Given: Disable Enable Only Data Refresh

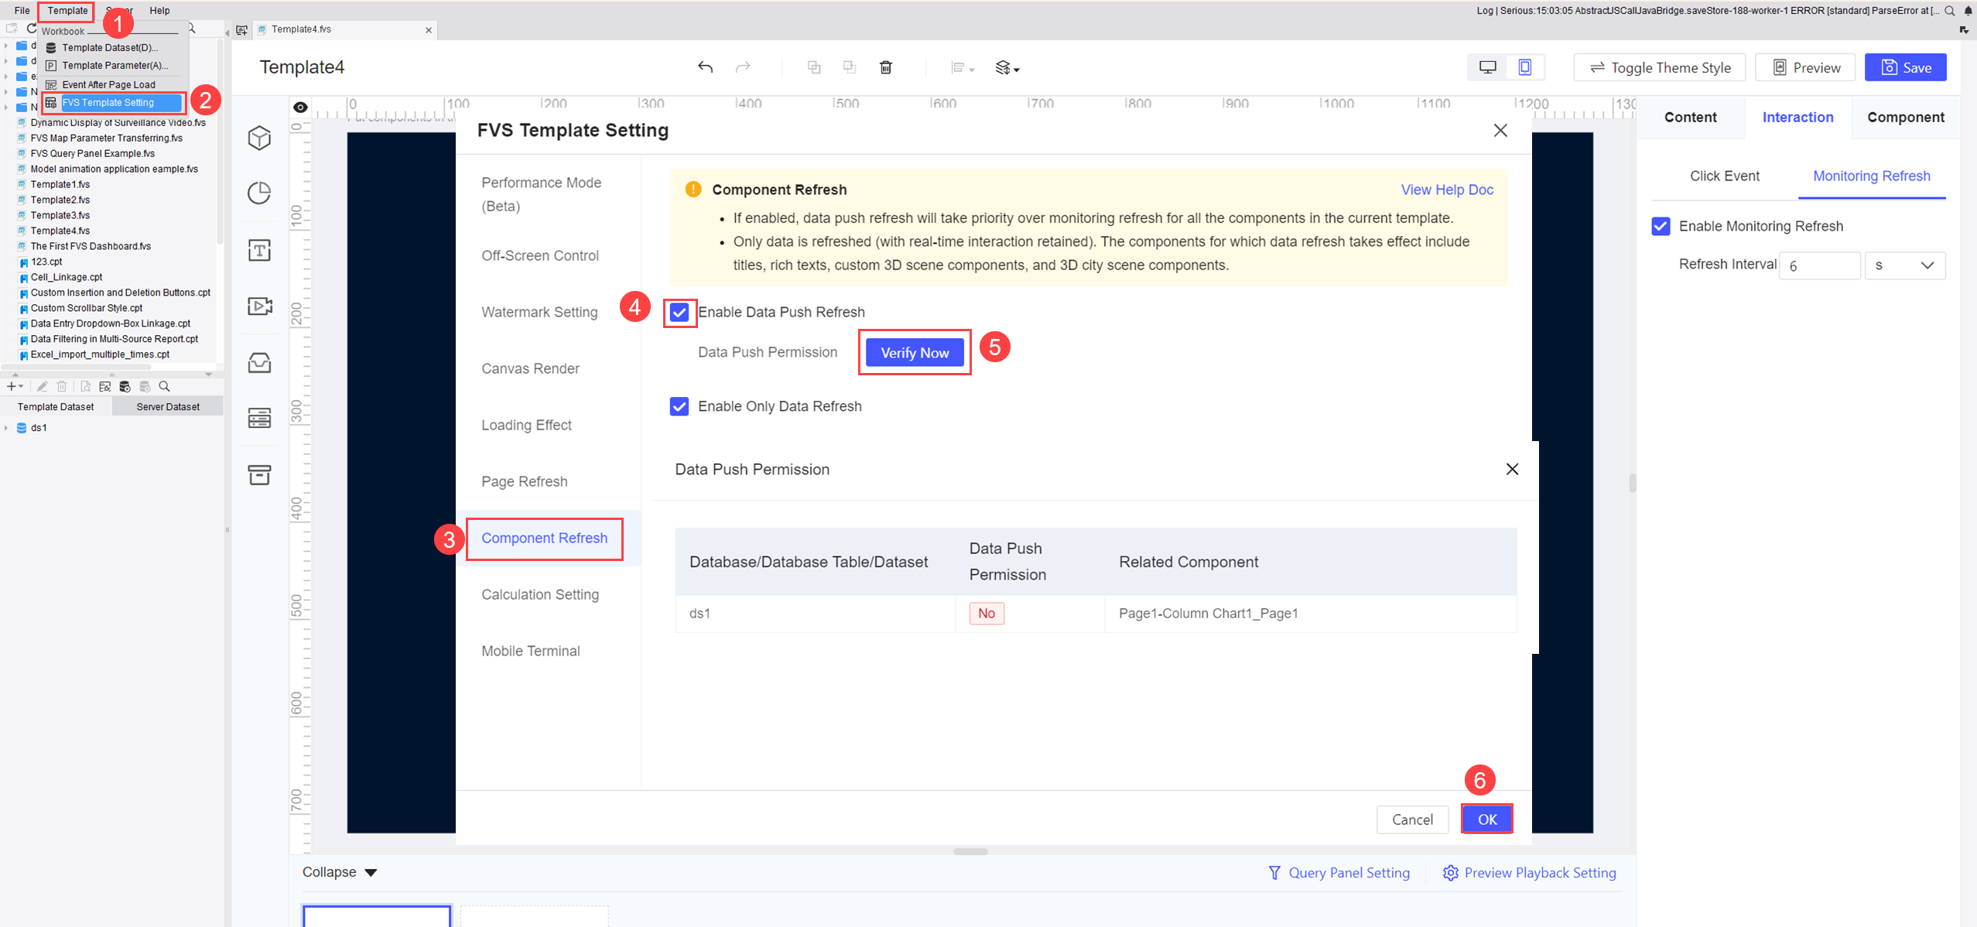Looking at the screenshot, I should pyautogui.click(x=679, y=406).
